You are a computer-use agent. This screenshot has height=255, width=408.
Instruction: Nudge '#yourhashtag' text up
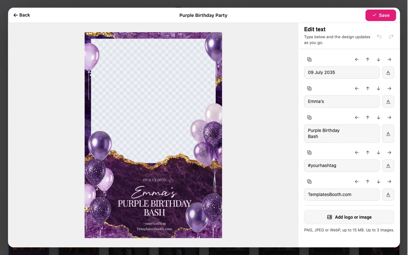point(368,153)
